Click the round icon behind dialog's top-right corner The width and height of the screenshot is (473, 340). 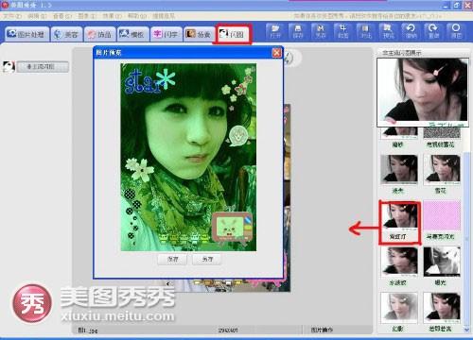point(289,58)
